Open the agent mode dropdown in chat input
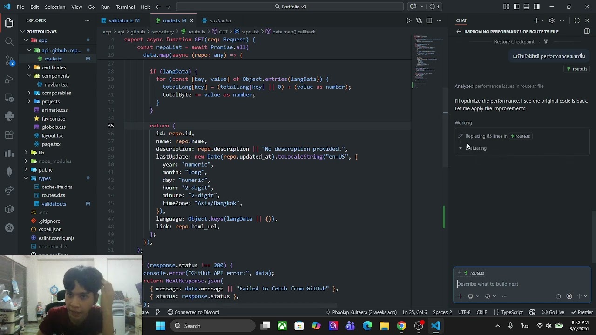 pyautogui.click(x=473, y=296)
